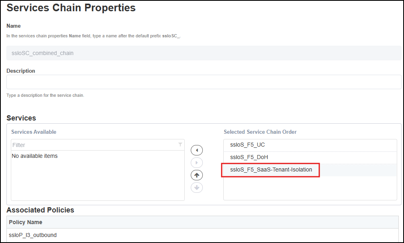Select ssloS_F5_UC in the chain order
Viewport: 404px width, 243px height.
pyautogui.click(x=310, y=145)
